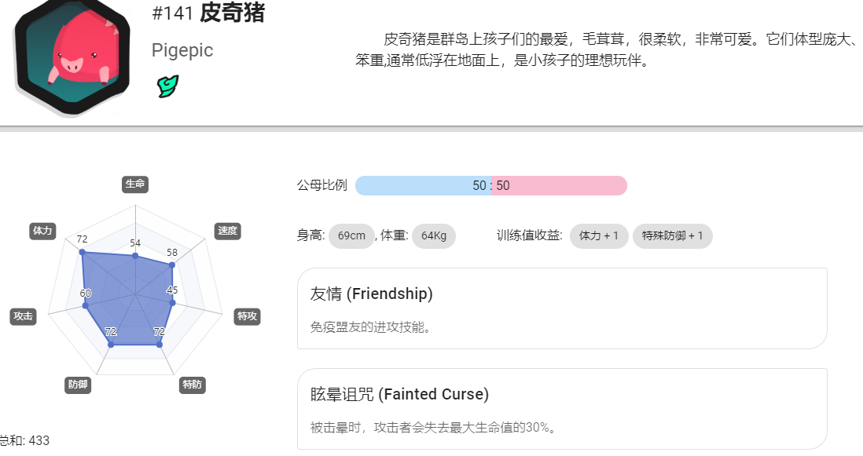This screenshot has width=863, height=456.
Task: Select the 特殊防御 + 1 training chip
Action: 673,235
